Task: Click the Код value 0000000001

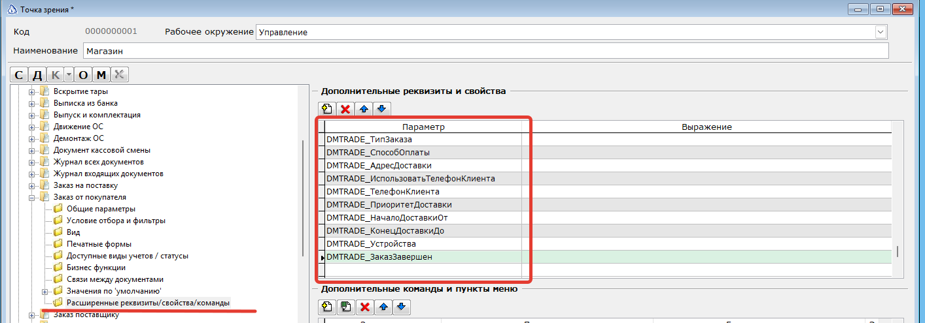Action: tap(111, 31)
